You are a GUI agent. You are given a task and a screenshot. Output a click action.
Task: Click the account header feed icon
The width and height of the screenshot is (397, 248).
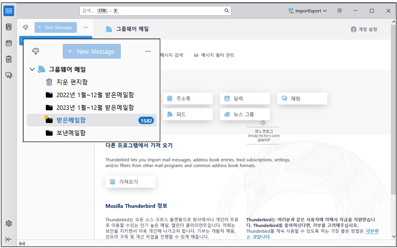click(109, 29)
